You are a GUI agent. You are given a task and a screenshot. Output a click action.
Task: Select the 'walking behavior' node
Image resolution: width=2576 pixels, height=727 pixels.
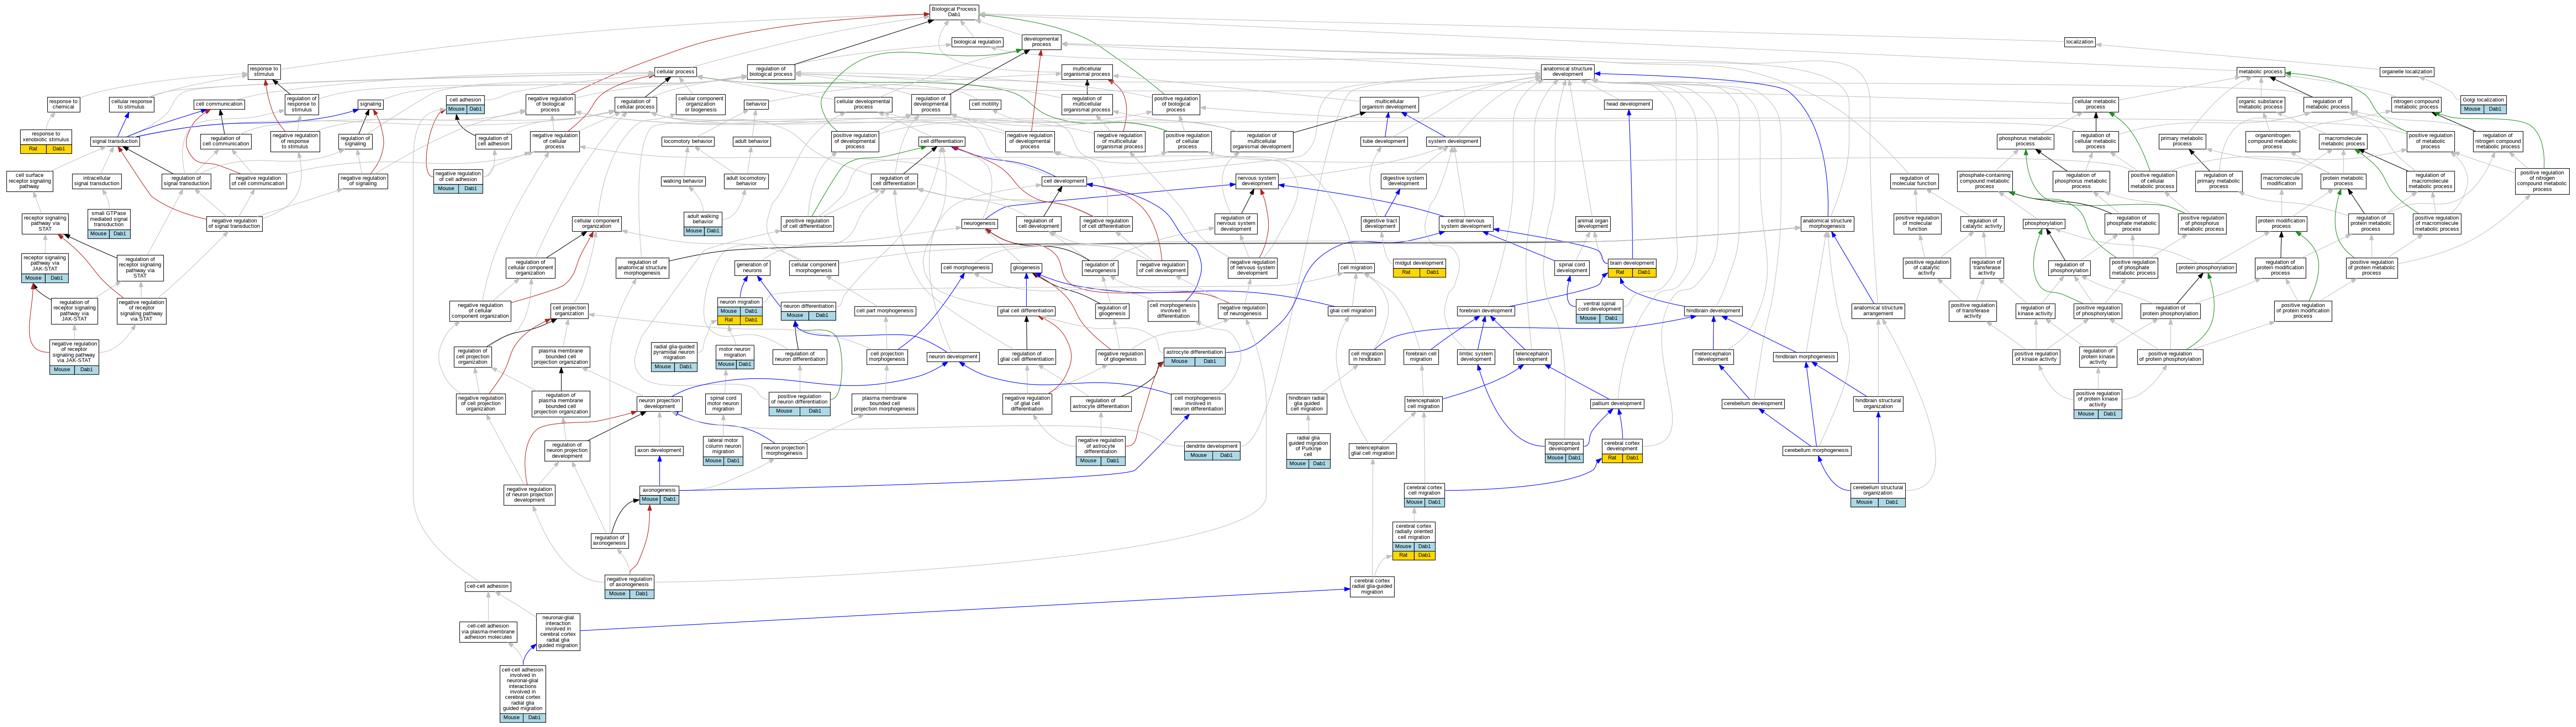click(683, 181)
